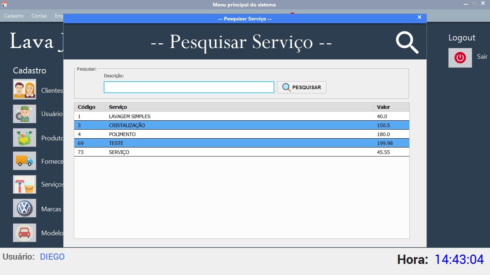Open the Marcas Volkswagen logo icon
This screenshot has height=275, width=490.
click(25, 208)
